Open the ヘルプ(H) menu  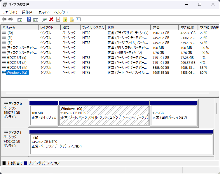click(x=61, y=12)
